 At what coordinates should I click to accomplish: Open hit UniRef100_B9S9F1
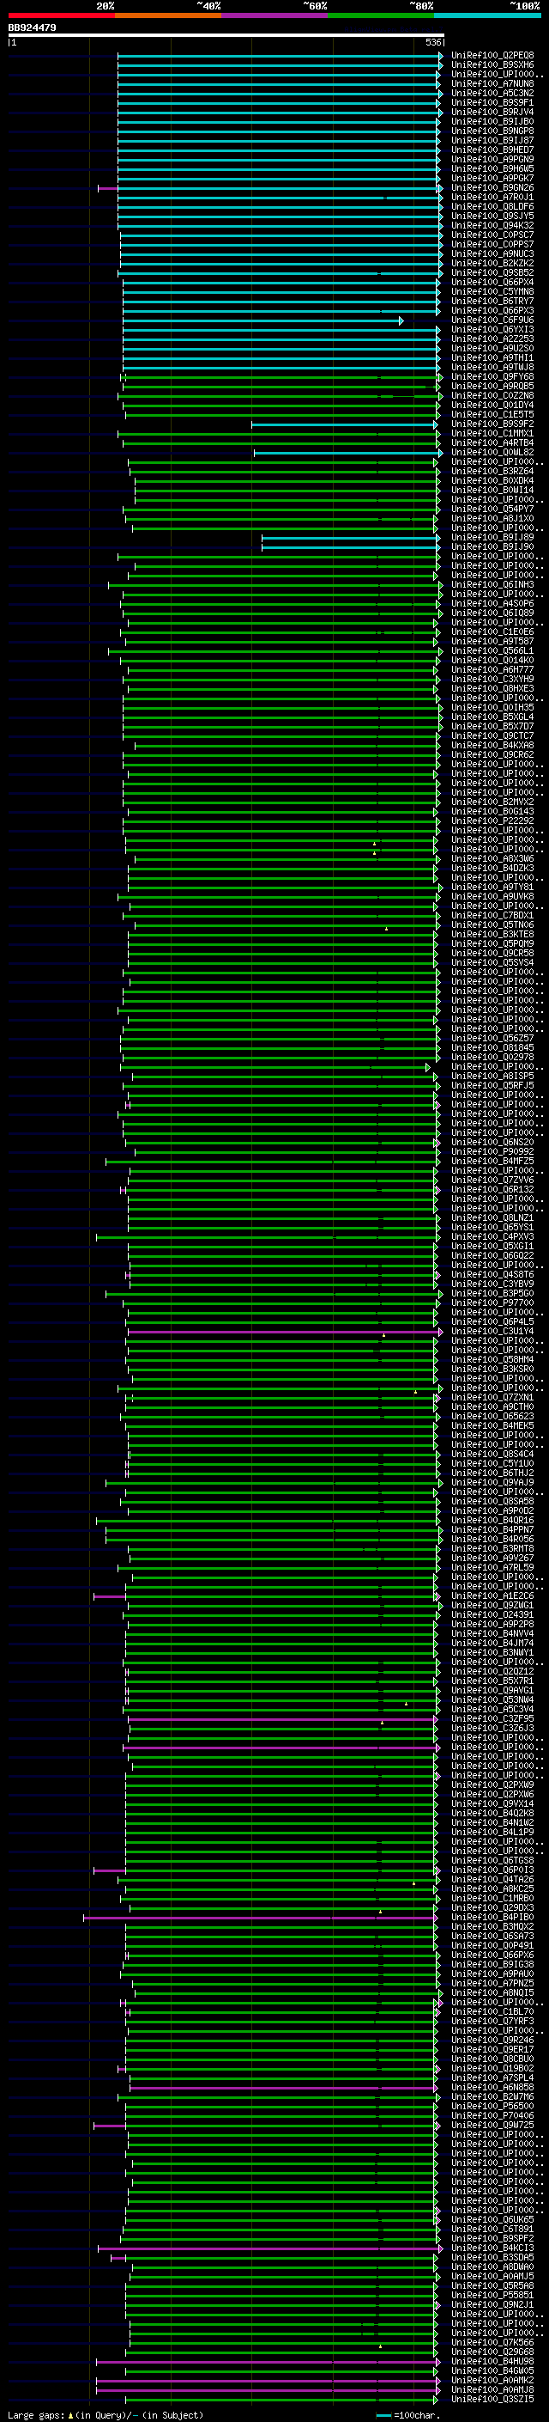point(492,102)
